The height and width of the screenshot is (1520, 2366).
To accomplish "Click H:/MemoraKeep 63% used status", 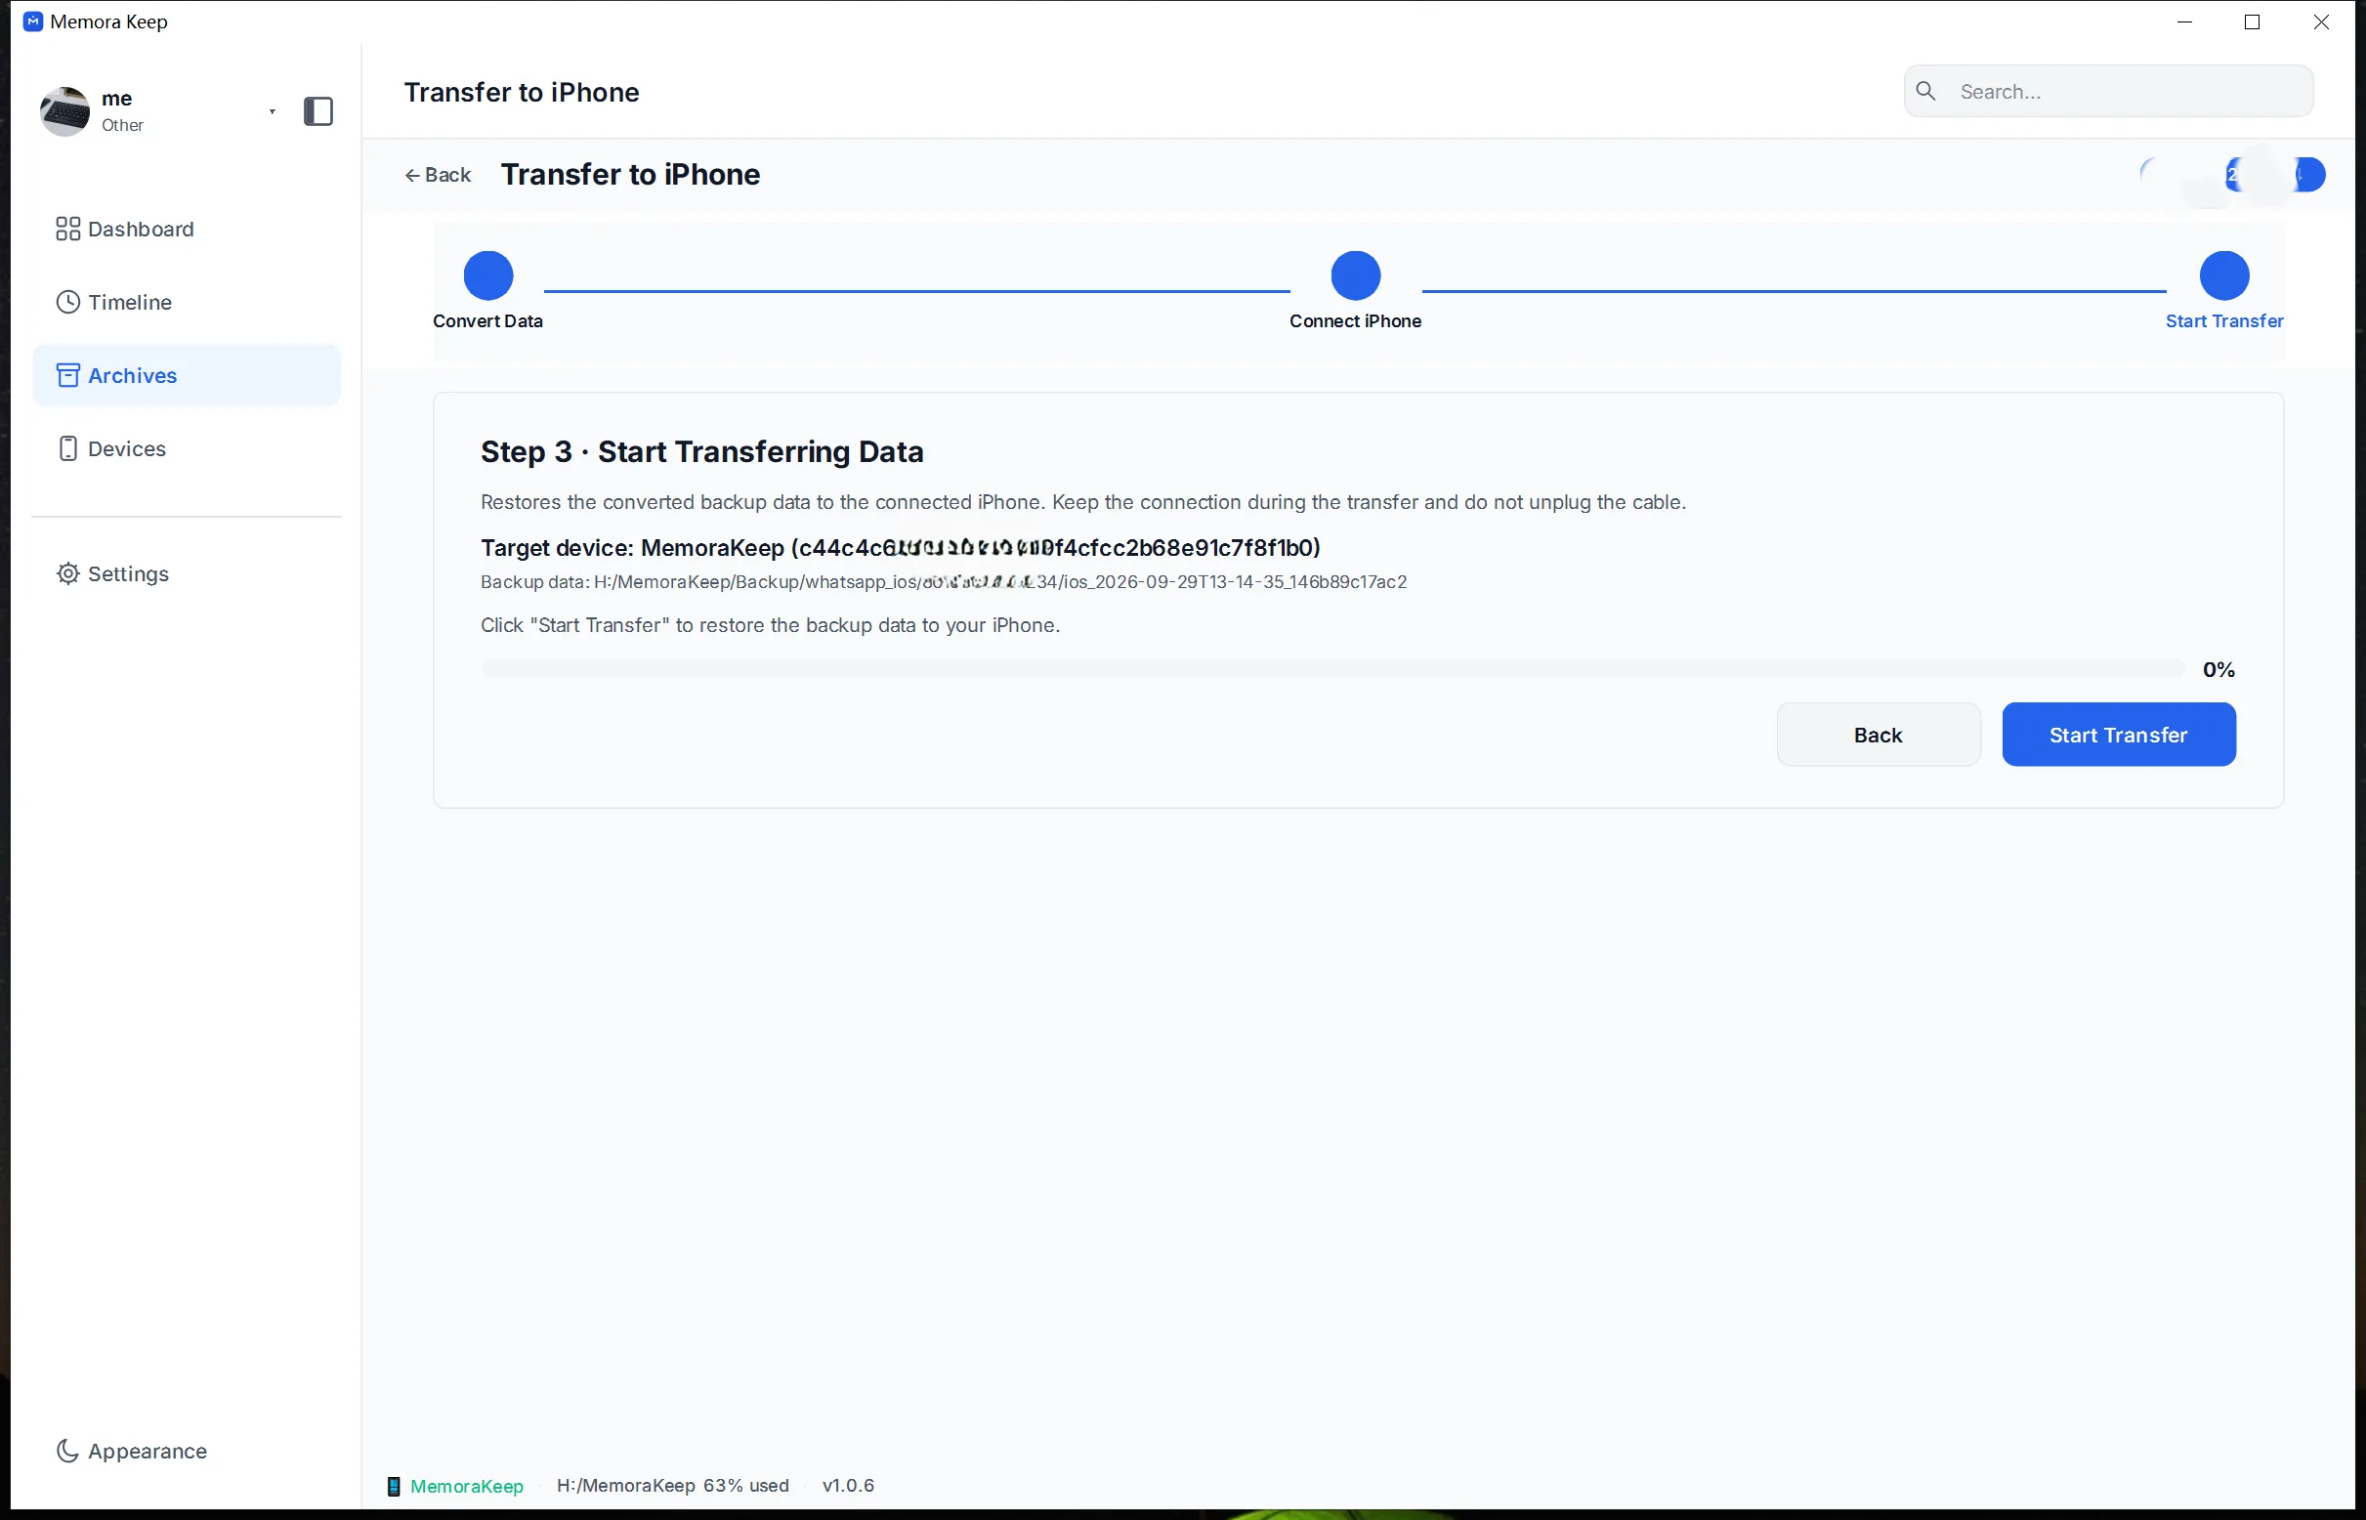I will [x=672, y=1486].
